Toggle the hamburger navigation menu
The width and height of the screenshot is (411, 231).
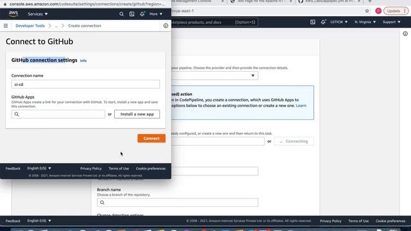6,26
